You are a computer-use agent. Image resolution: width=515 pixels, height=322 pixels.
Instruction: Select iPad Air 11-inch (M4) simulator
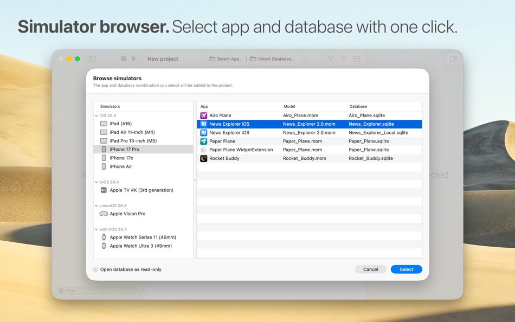click(143, 132)
